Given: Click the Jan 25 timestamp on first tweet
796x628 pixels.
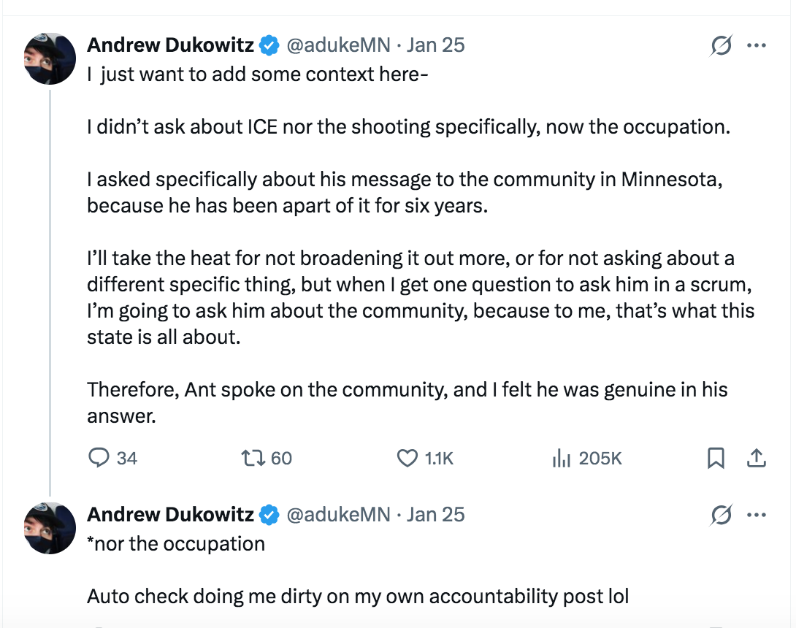Looking at the screenshot, I should coord(435,45).
